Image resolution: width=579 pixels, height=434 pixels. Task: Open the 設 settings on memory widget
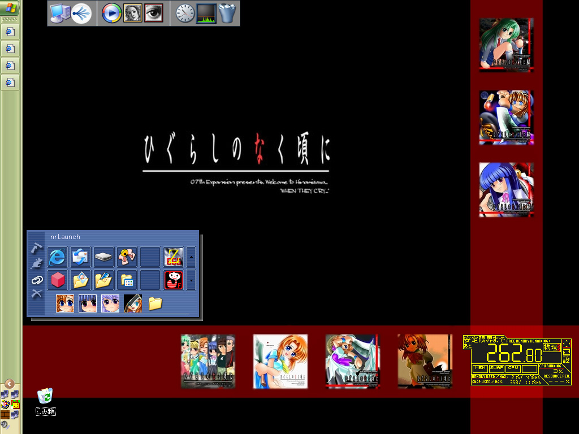pos(567,361)
